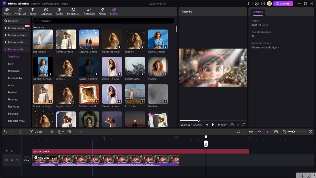Open the Configurações menu
316x178 pixels.
[x=50, y=3]
